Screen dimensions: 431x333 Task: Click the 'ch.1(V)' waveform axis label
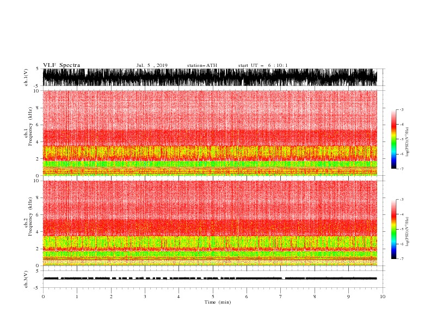pyautogui.click(x=26, y=77)
